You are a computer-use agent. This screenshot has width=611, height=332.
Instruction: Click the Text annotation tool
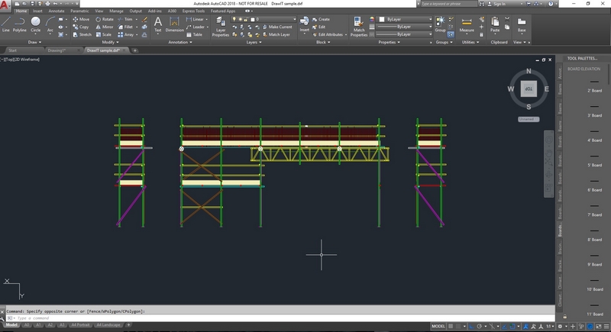(x=157, y=24)
